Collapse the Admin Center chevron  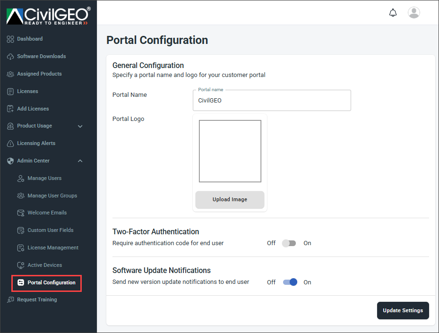[x=80, y=161]
